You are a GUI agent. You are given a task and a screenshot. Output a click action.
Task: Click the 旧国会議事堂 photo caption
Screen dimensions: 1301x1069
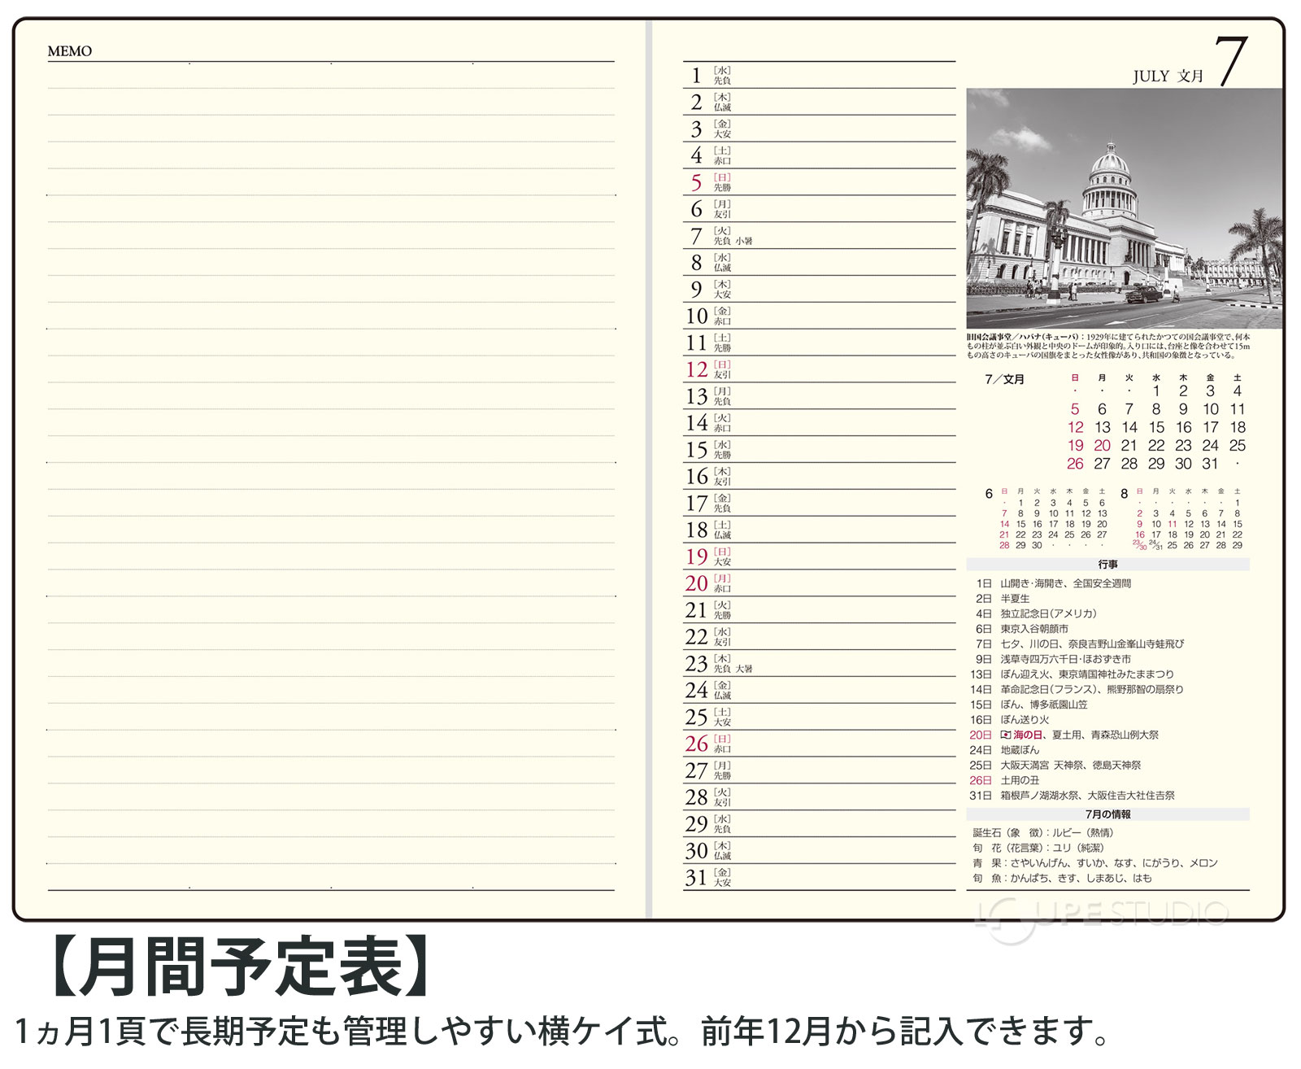pyautogui.click(x=1107, y=346)
